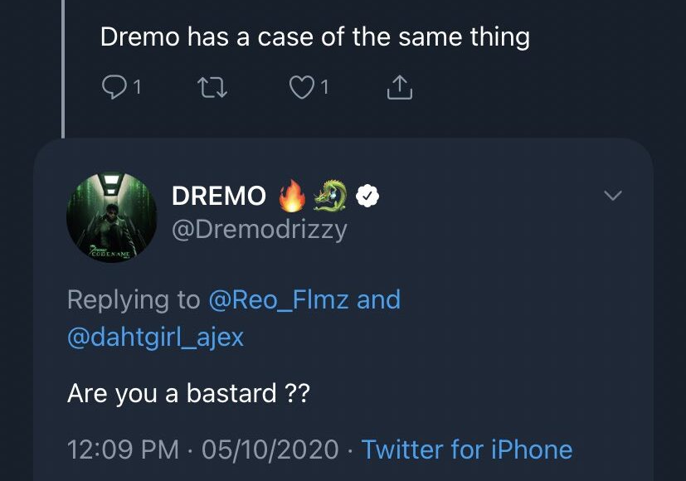
Task: Open the @Reo_Flmz profile link
Action: coord(279,299)
